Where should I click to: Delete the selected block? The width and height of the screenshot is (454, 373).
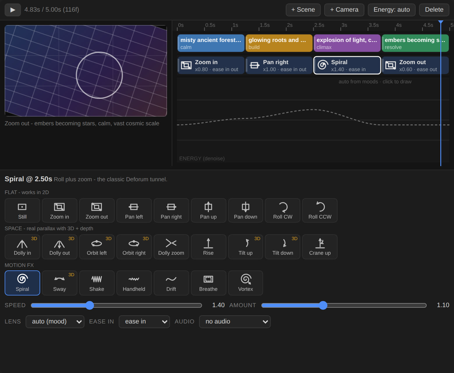point(434,10)
